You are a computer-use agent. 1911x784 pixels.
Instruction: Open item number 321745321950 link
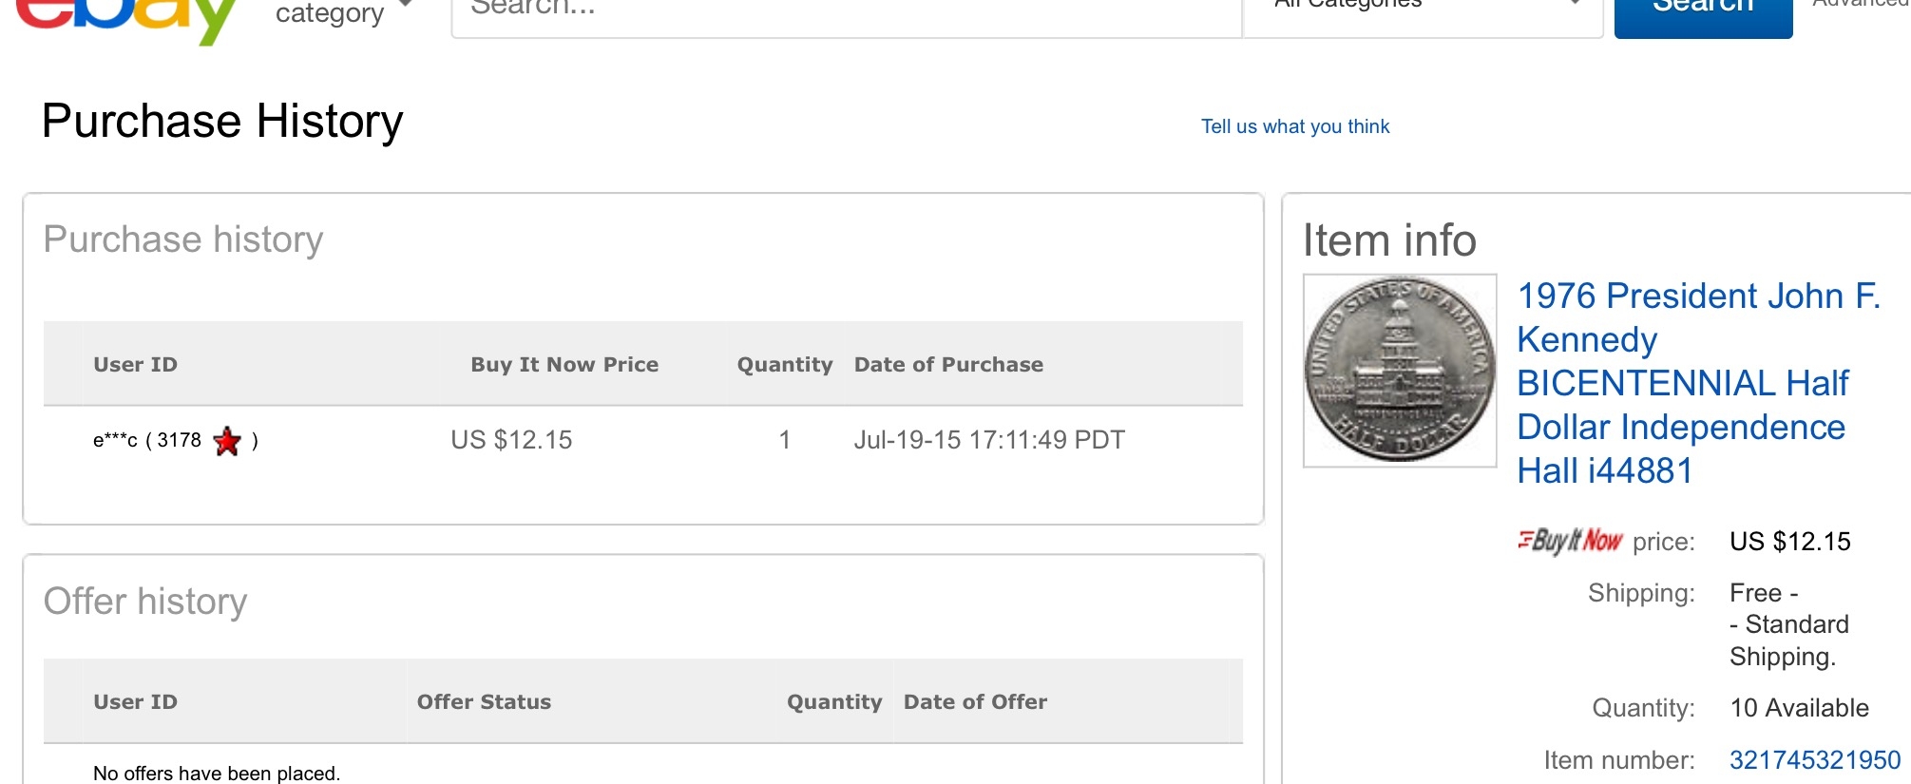1815,760
